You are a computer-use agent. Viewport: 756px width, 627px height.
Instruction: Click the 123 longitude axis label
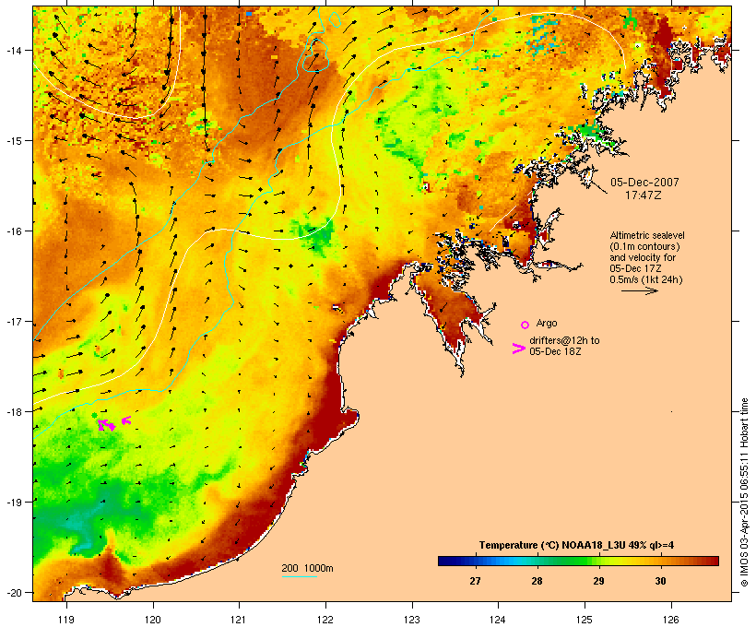pos(412,620)
